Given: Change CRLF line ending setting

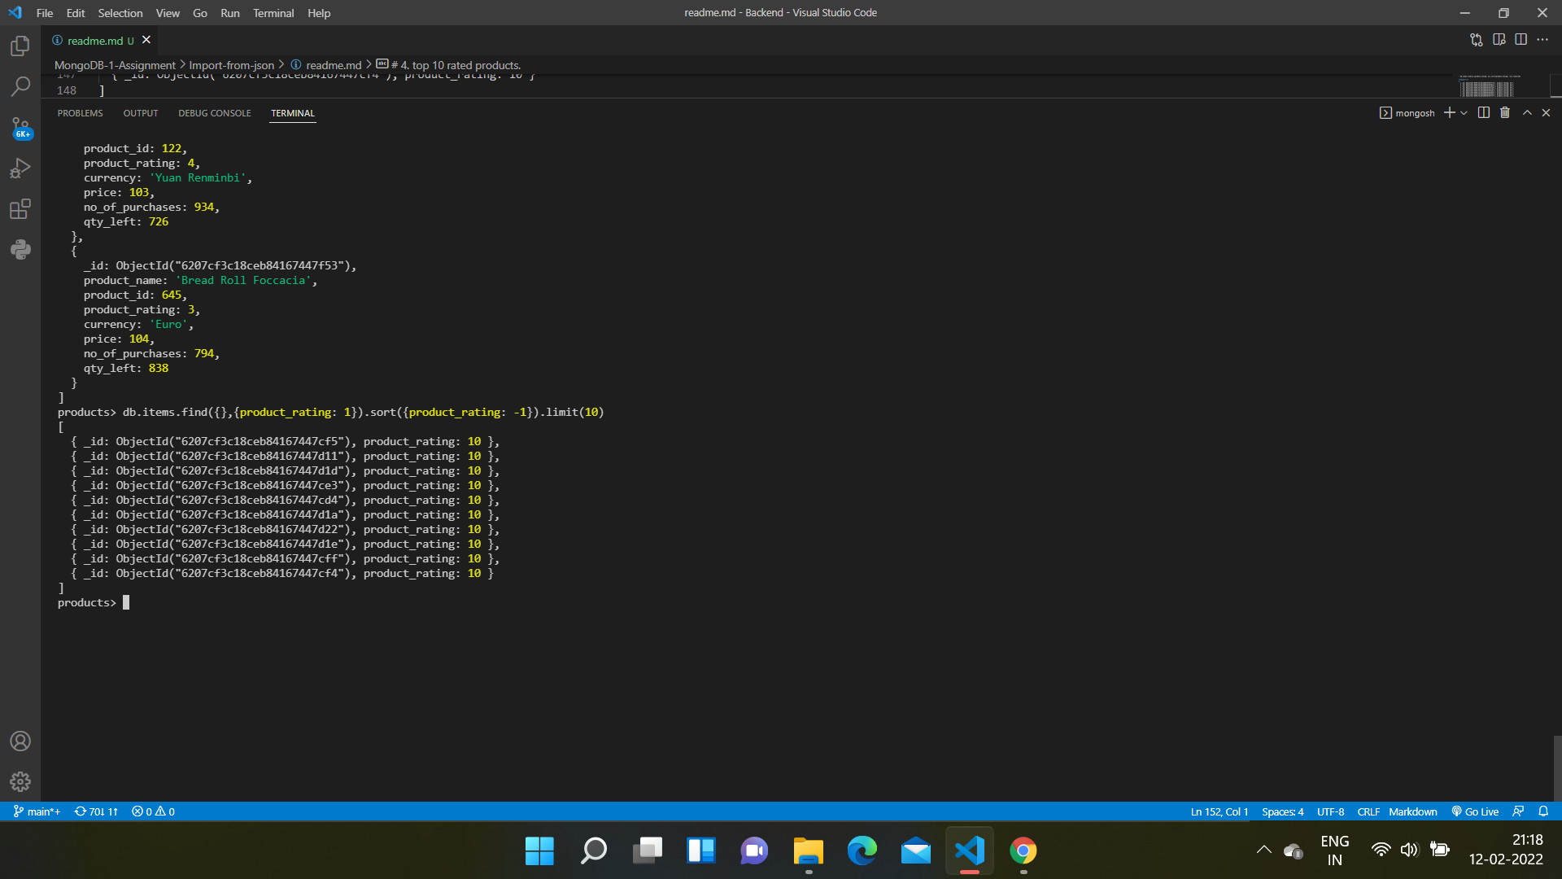Looking at the screenshot, I should (x=1368, y=811).
